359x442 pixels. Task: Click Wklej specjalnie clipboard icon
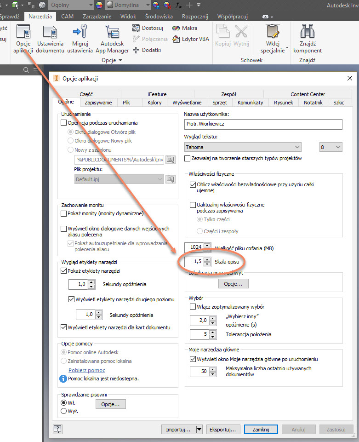point(273,32)
